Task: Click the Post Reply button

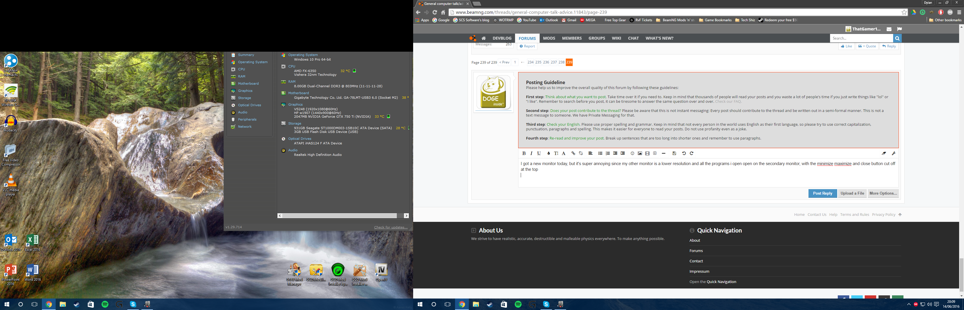Action: click(822, 193)
